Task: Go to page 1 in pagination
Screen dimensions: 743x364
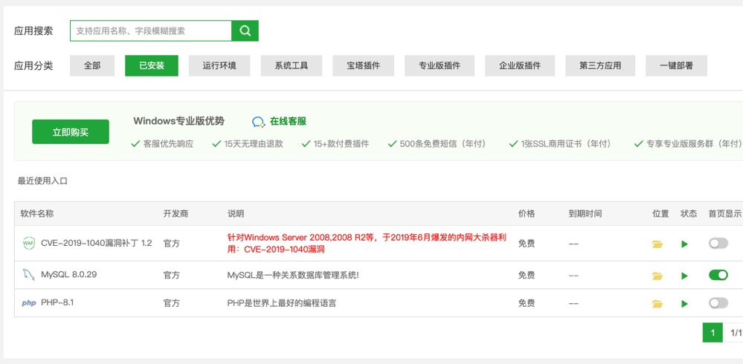Action: pos(713,333)
